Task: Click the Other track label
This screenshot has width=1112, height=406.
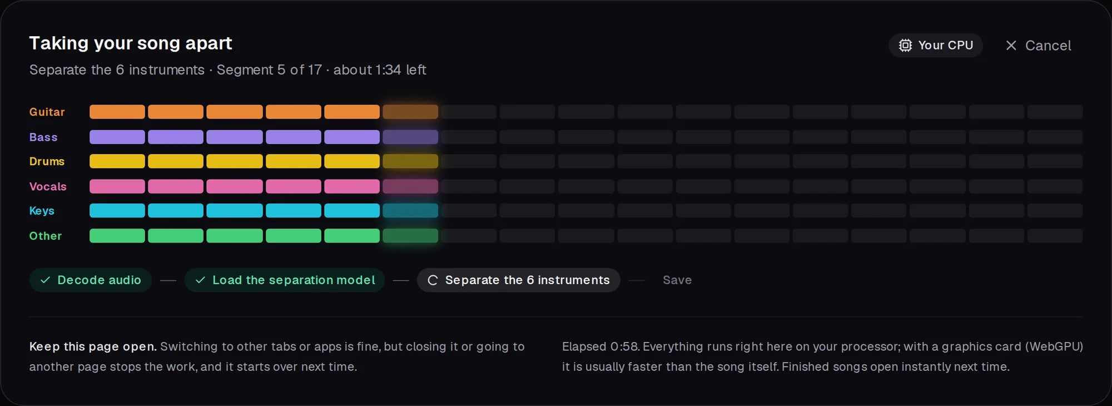Action: tap(46, 236)
